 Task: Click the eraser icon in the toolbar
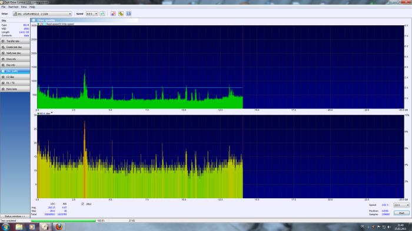coord(113,13)
